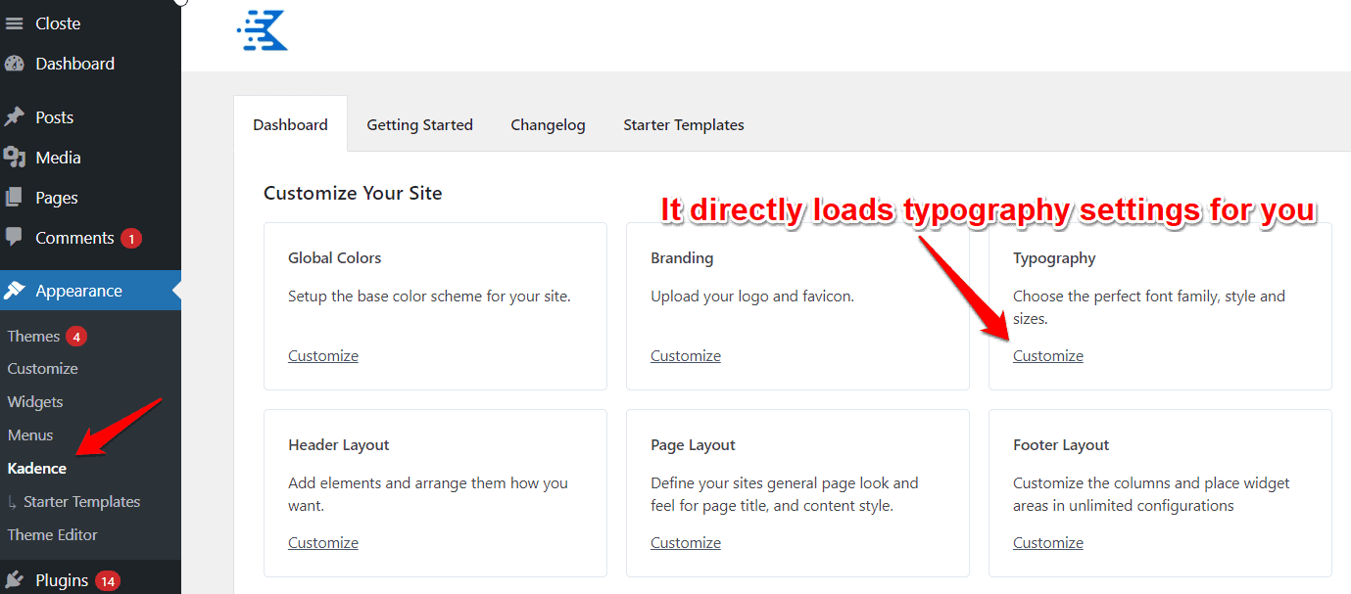
Task: Click "Upload your logo and favicon." text
Action: click(x=752, y=297)
